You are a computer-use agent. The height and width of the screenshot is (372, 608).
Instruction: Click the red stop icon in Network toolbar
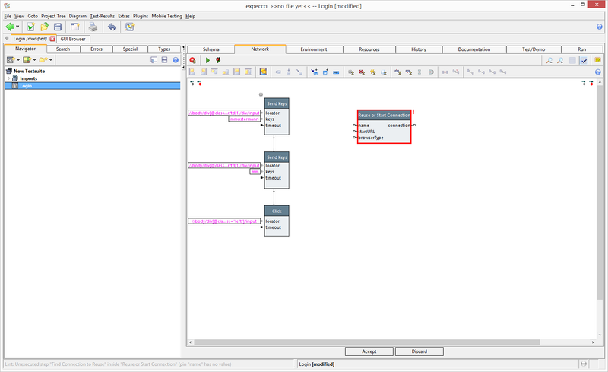(x=193, y=60)
